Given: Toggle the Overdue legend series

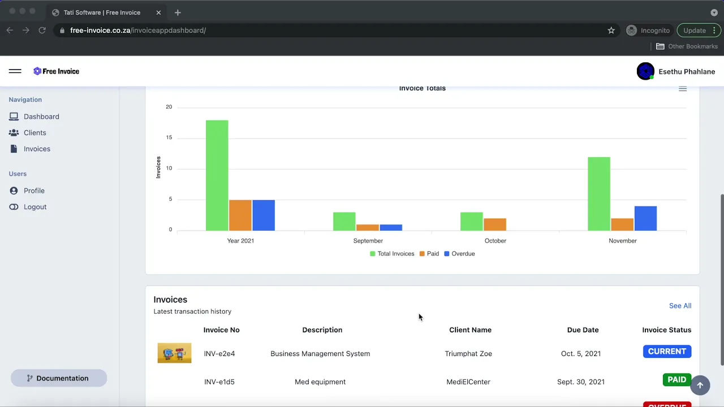Looking at the screenshot, I should tap(459, 254).
